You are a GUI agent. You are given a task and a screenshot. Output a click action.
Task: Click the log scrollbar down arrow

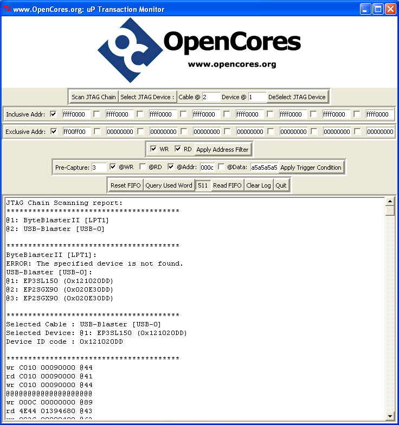click(390, 416)
